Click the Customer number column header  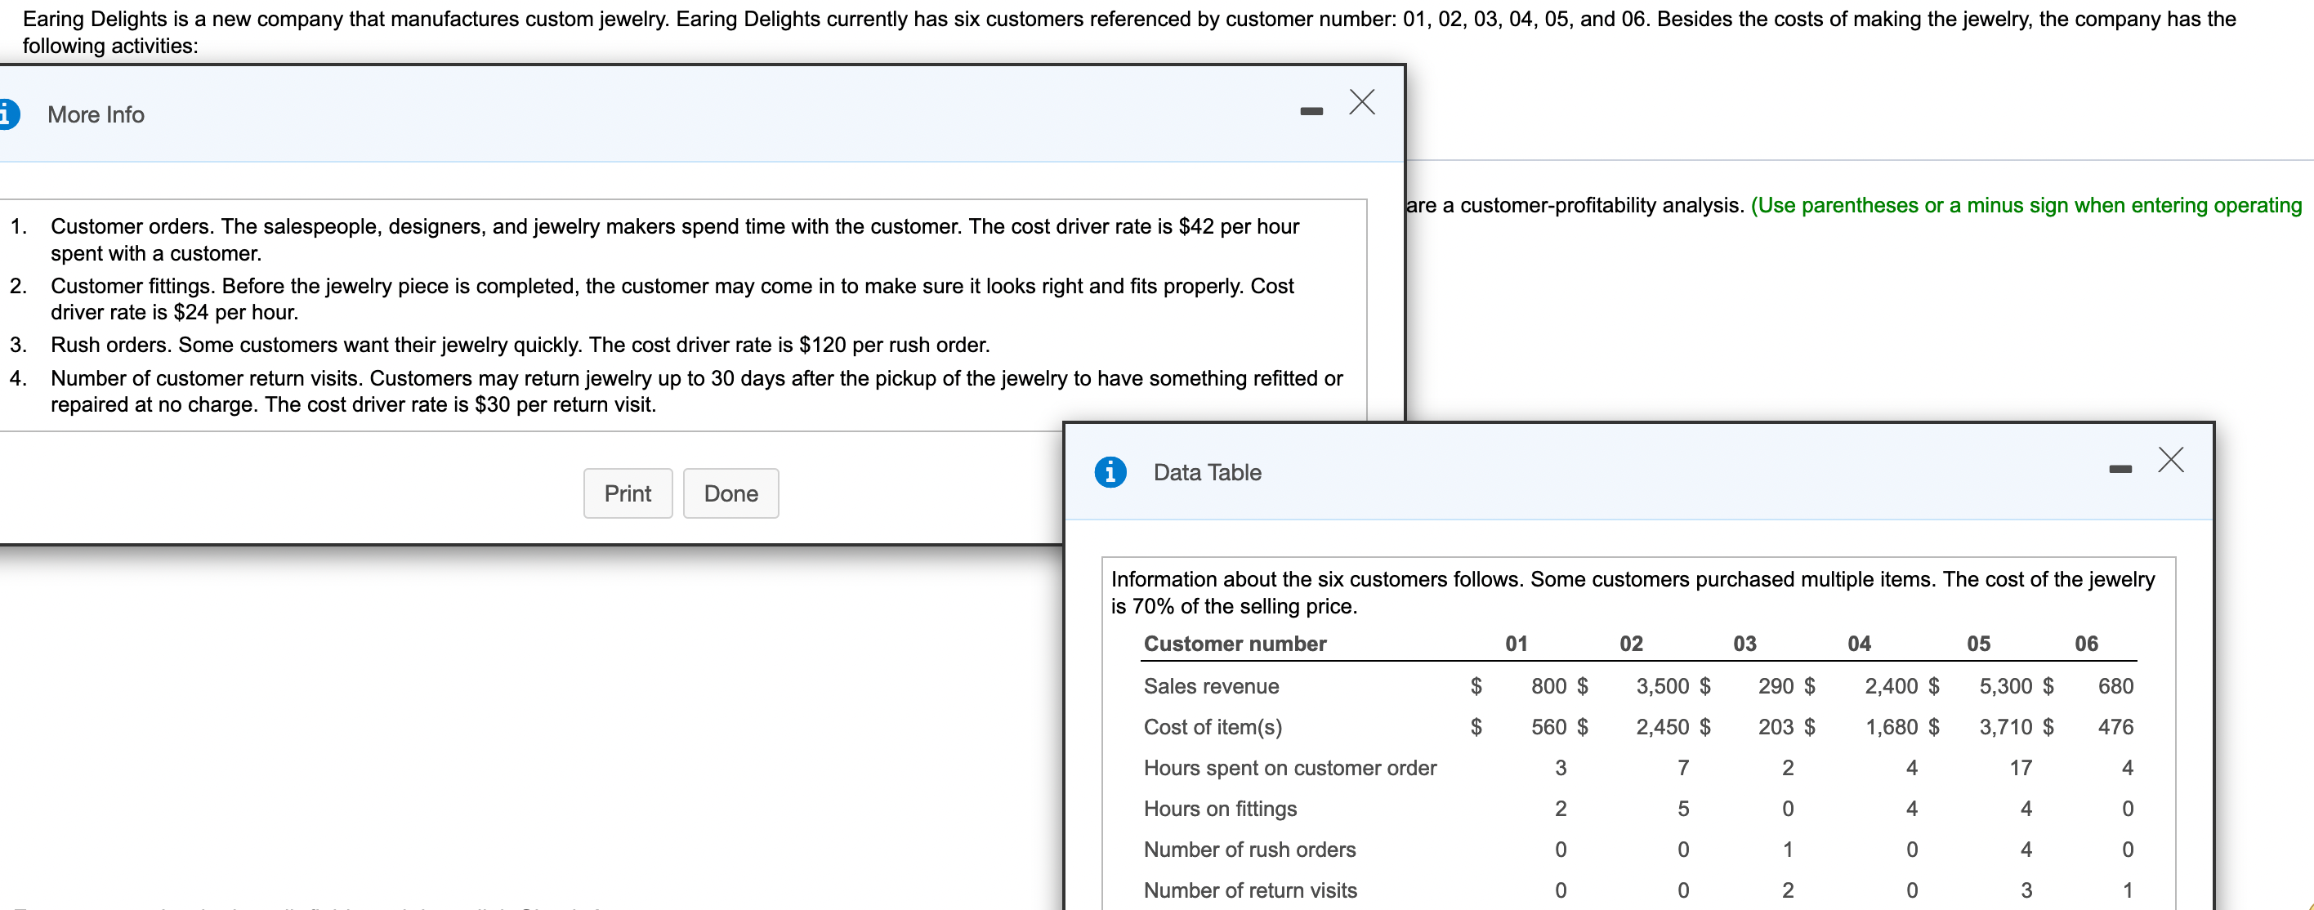[1235, 643]
